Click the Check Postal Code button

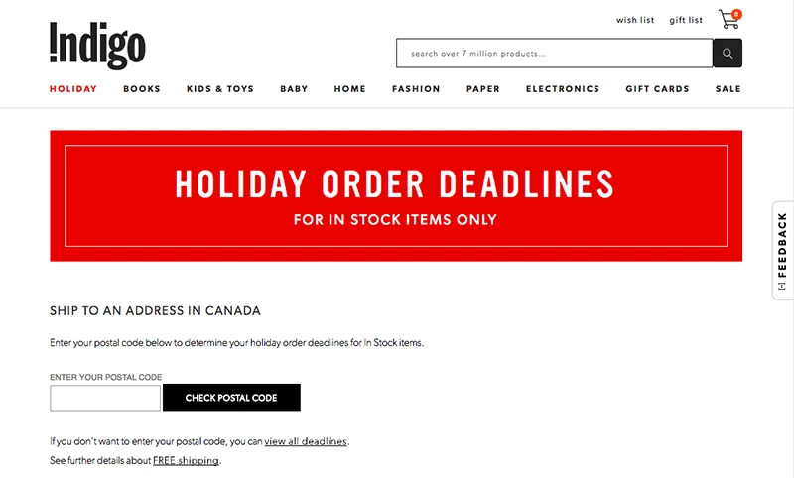click(231, 398)
